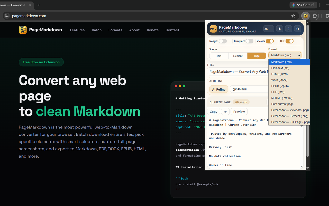Click the PageMarkdown website logo
Screen dimensions: 329x206
coord(40,30)
